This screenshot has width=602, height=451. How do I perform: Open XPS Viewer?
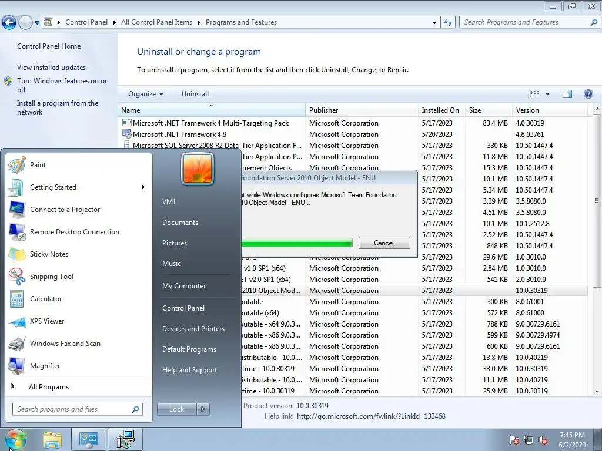(x=79, y=321)
